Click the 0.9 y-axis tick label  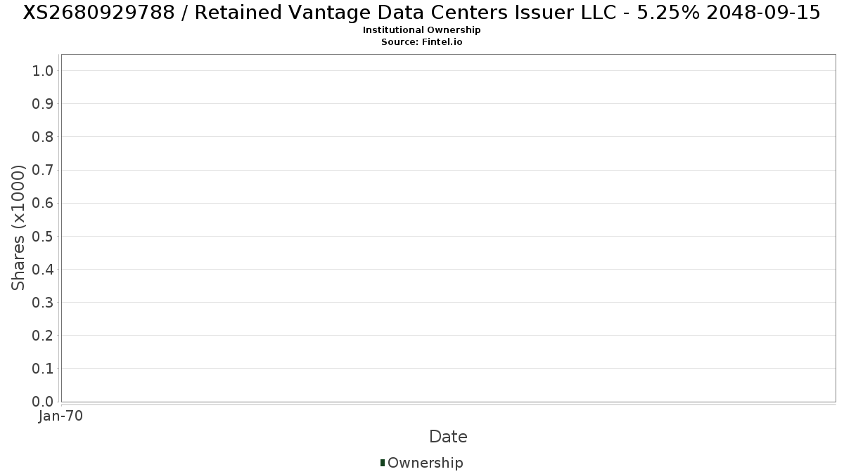pyautogui.click(x=43, y=104)
